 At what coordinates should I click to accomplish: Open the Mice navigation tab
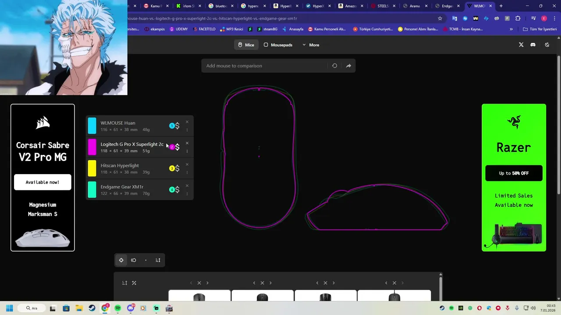pyautogui.click(x=246, y=45)
